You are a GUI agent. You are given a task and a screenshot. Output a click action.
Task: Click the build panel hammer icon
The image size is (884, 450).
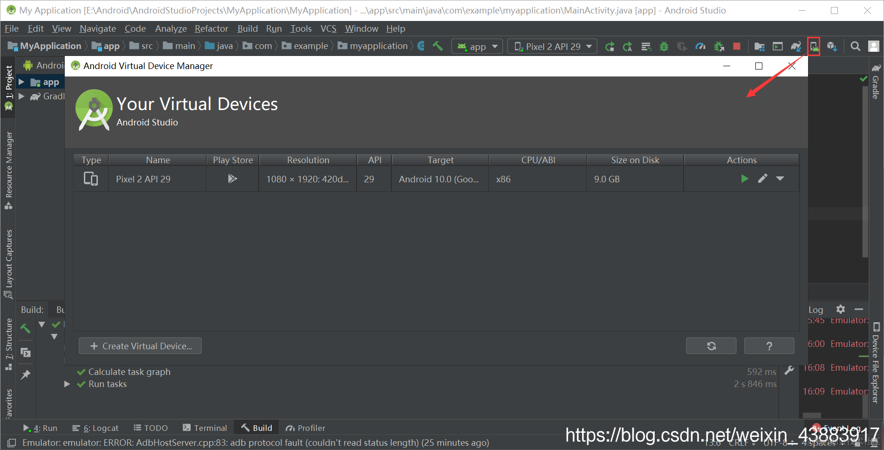[26, 328]
